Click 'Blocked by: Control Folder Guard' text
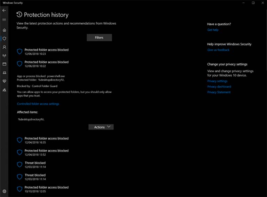 pyautogui.click(x=37, y=86)
